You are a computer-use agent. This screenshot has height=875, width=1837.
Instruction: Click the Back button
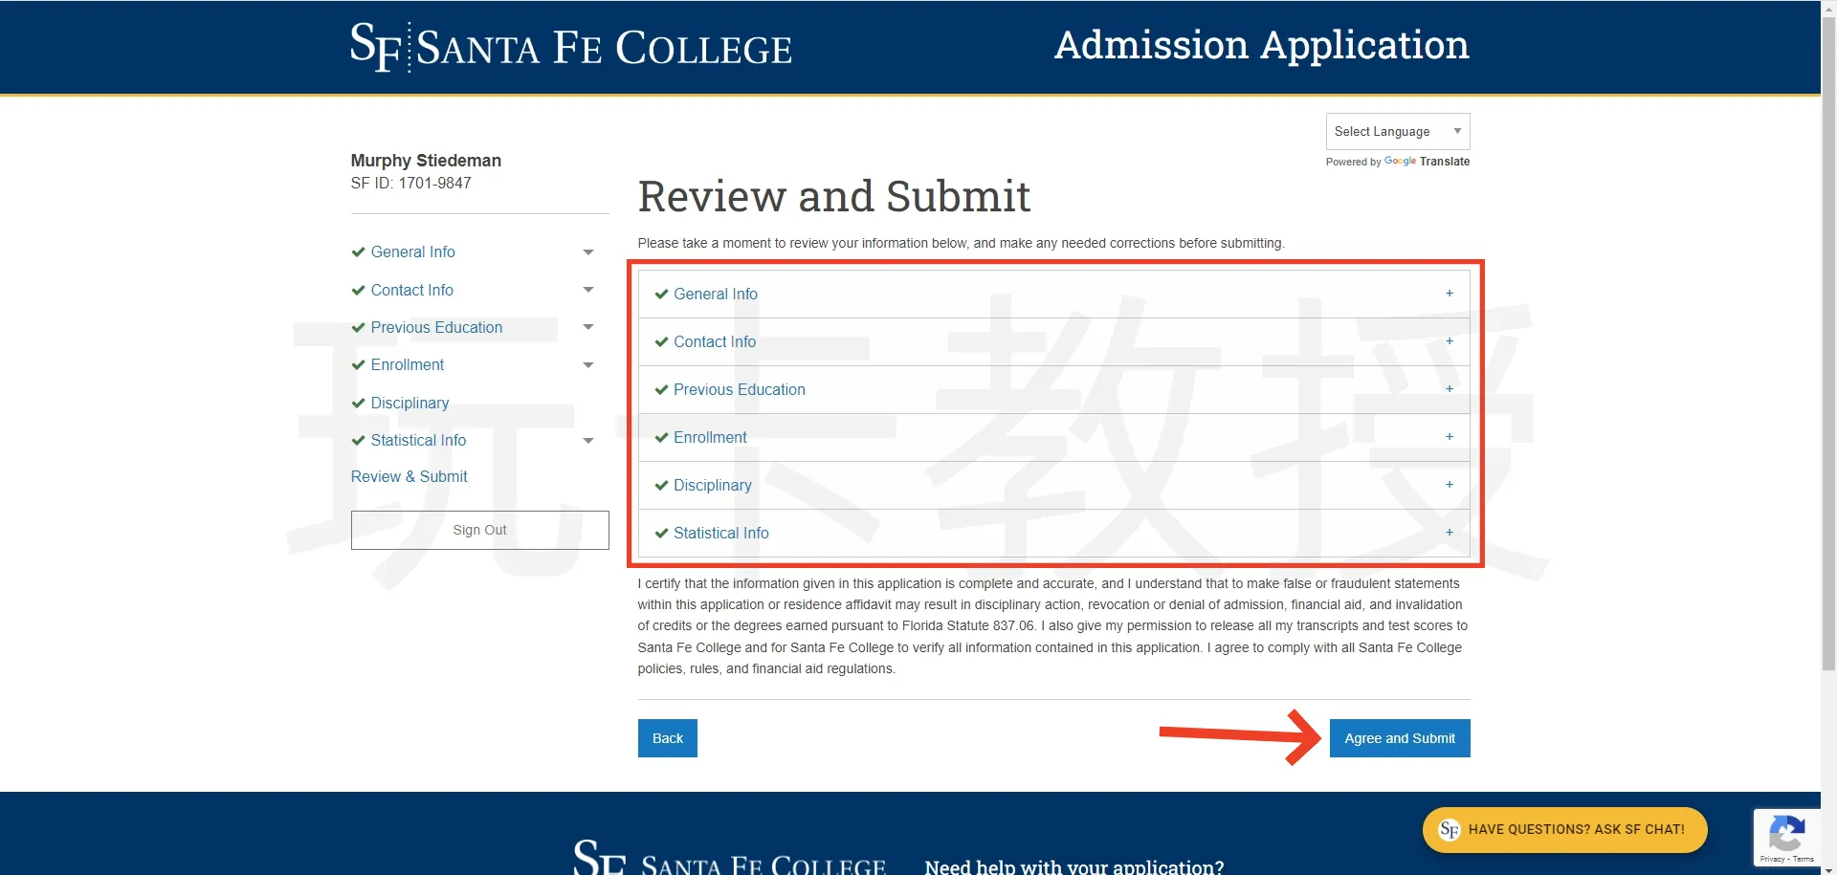coord(667,738)
